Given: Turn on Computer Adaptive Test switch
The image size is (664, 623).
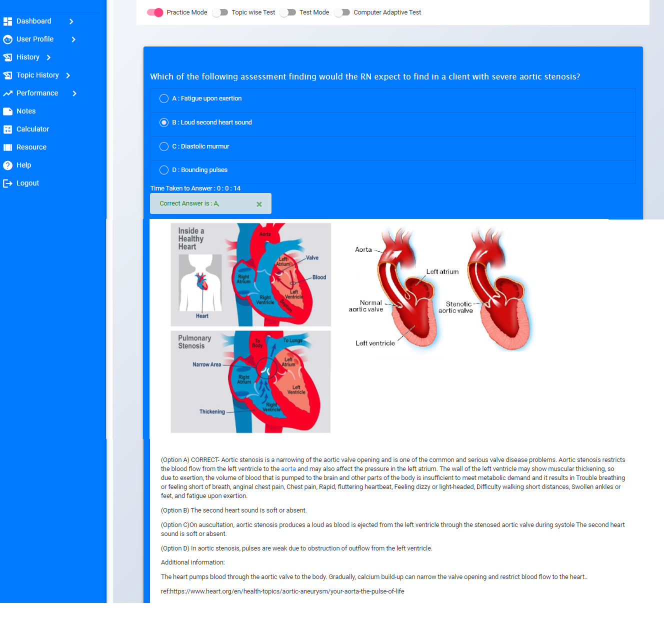Looking at the screenshot, I should click(342, 12).
